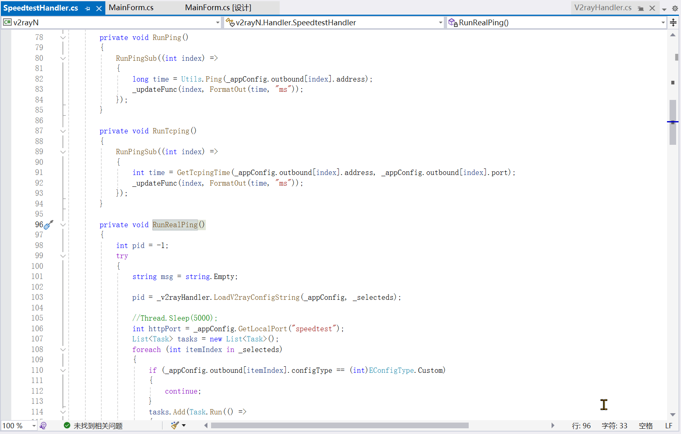Click the horizontal scrollbar right arrow
This screenshot has width=681, height=434.
pyautogui.click(x=553, y=425)
